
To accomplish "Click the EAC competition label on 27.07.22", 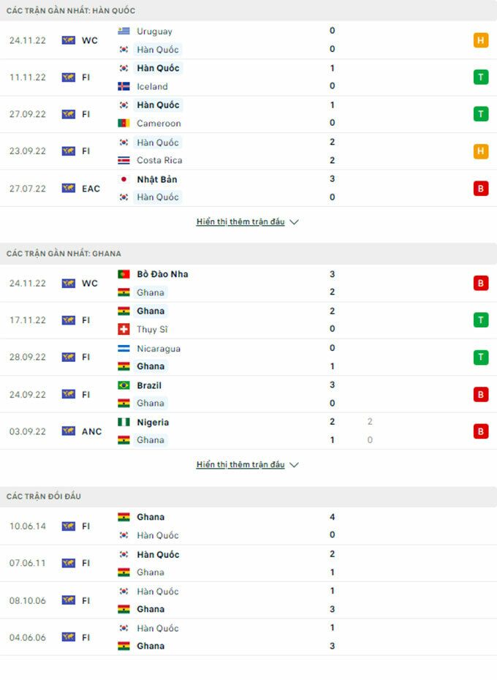I will point(91,189).
